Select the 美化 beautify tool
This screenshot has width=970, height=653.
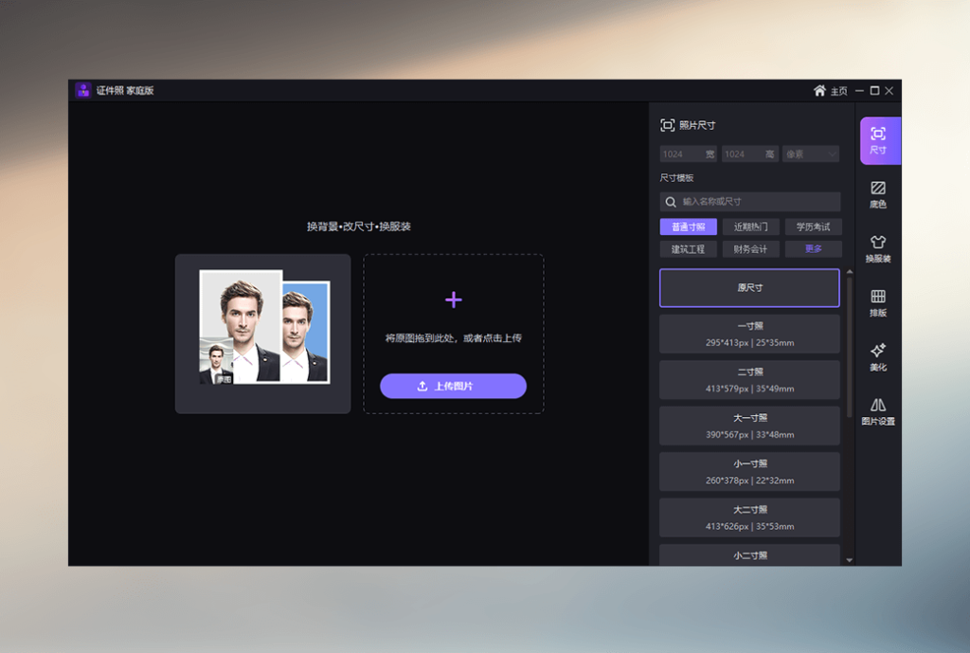878,357
